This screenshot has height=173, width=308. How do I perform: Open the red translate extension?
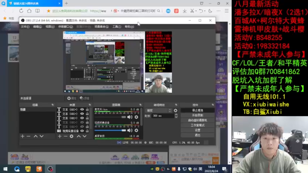pos(176,11)
